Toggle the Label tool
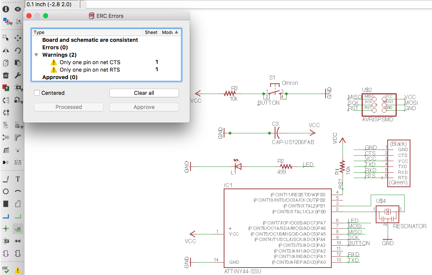This screenshot has height=275, width=432. [18, 229]
